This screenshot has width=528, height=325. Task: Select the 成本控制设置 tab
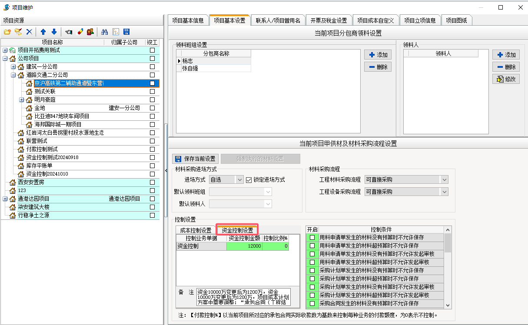click(196, 230)
